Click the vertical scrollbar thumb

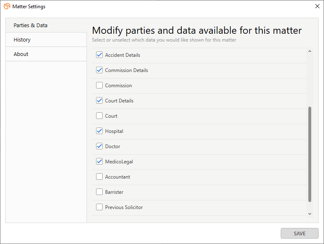(x=310, y=154)
